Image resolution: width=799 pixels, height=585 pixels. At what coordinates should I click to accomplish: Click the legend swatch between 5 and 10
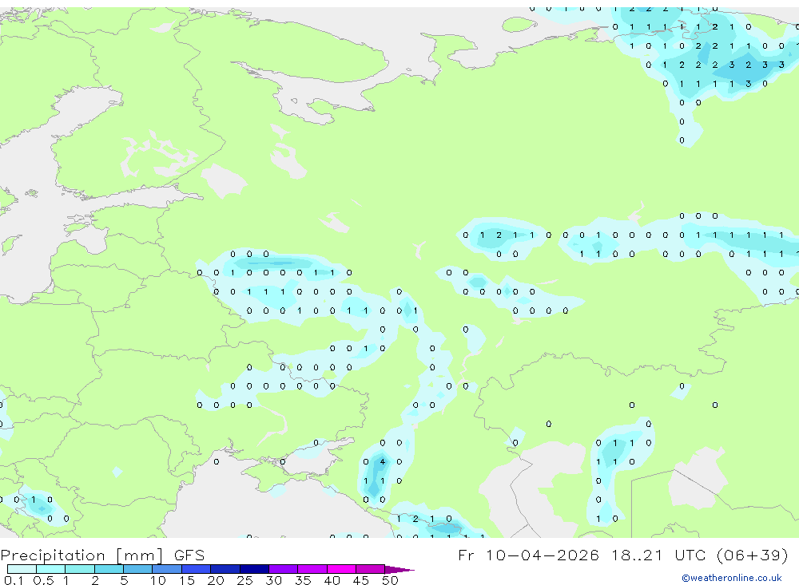point(138,569)
